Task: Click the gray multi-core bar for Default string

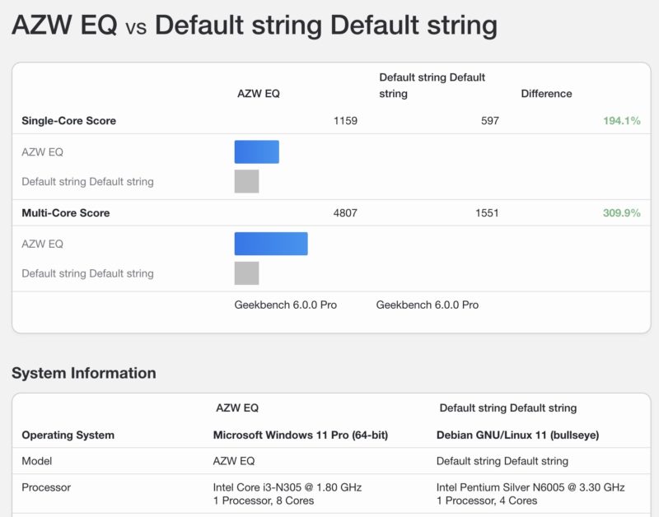Action: pyautogui.click(x=246, y=273)
